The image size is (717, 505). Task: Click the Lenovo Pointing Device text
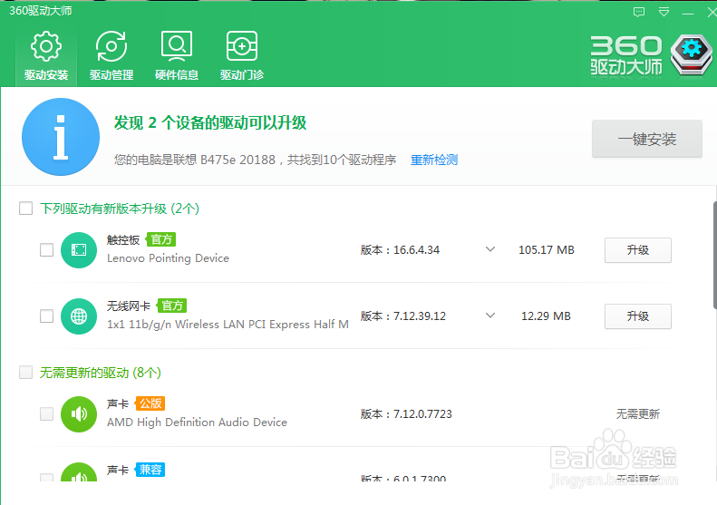click(x=168, y=258)
